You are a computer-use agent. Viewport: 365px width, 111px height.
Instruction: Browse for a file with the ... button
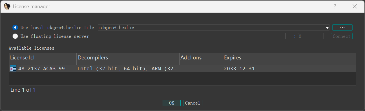[342, 27]
